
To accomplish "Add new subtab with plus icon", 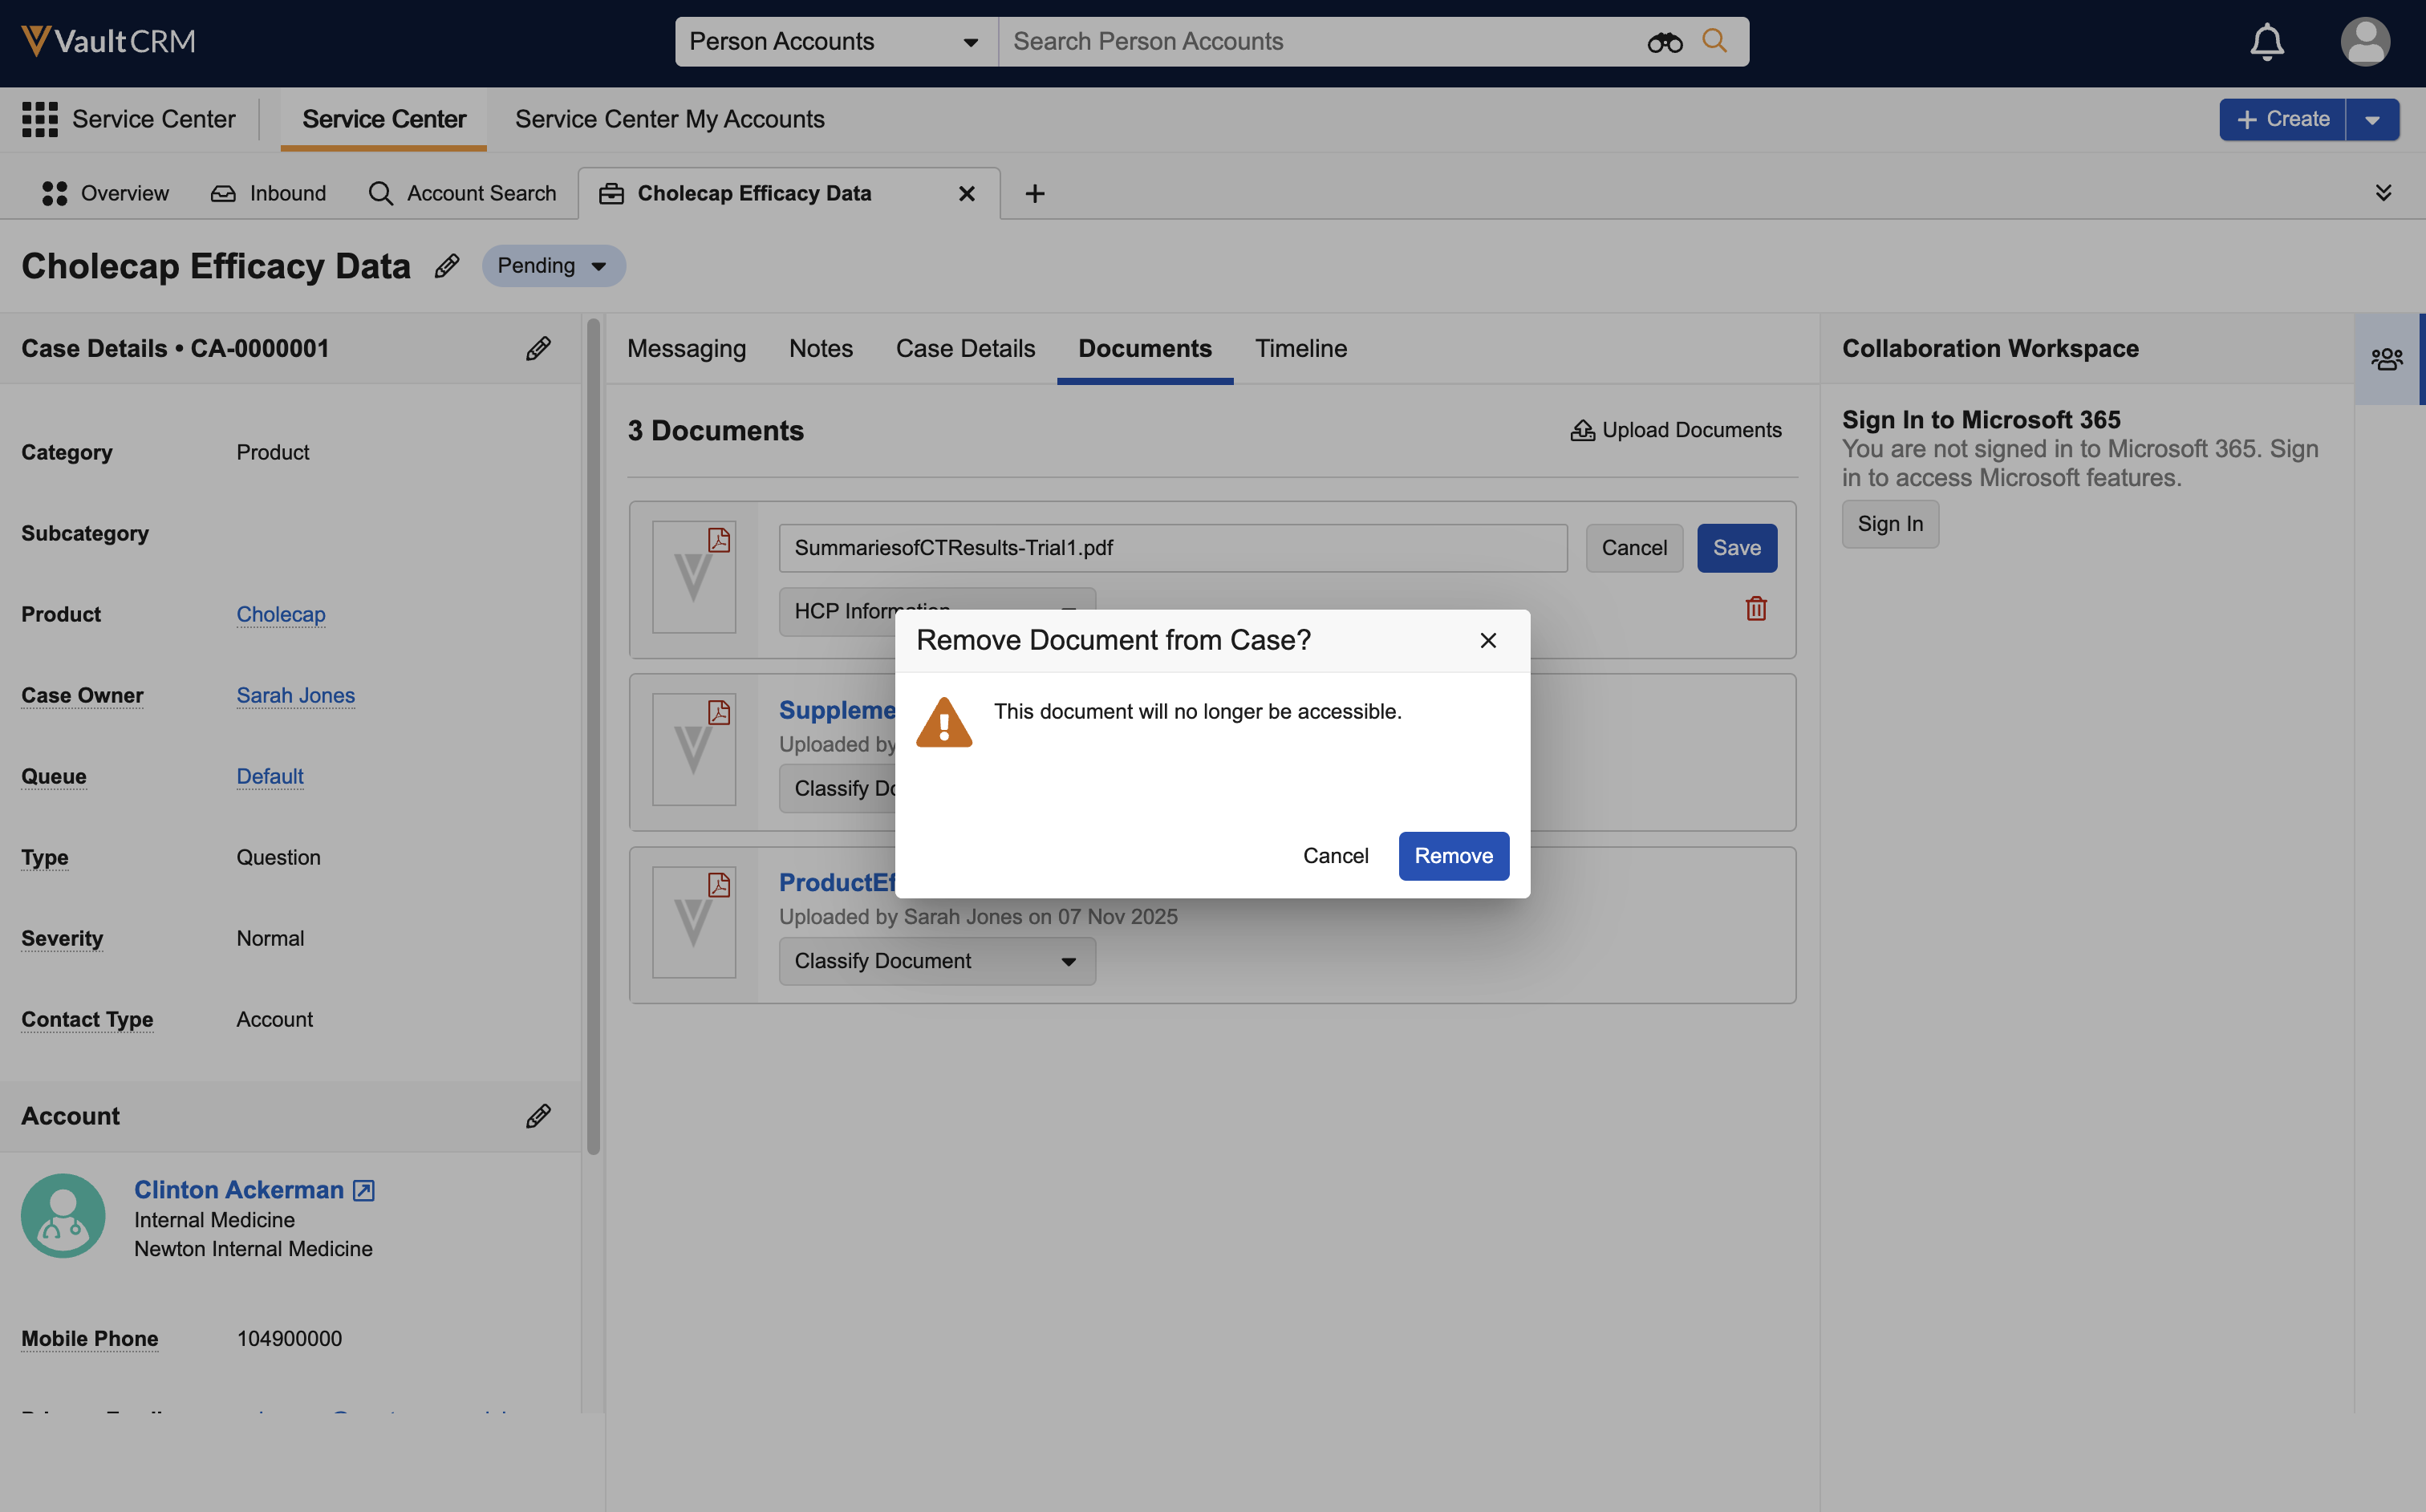I will (x=1035, y=194).
